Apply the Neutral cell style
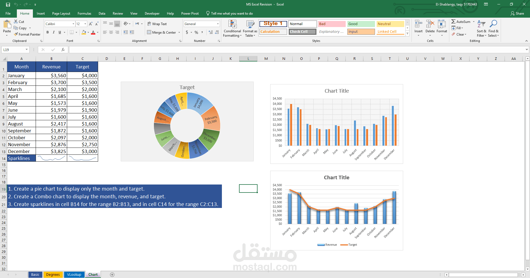The image size is (530, 278). point(390,24)
